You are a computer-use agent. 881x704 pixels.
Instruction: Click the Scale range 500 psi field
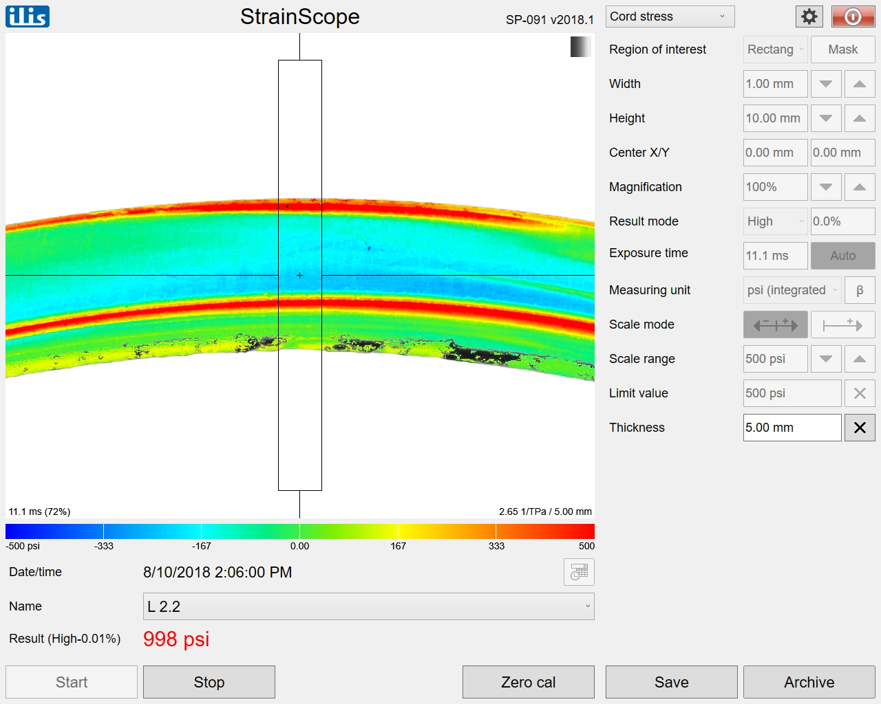pyautogui.click(x=776, y=359)
